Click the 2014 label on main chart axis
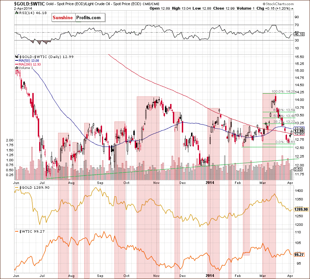The image size is (310, 279). 210,183
